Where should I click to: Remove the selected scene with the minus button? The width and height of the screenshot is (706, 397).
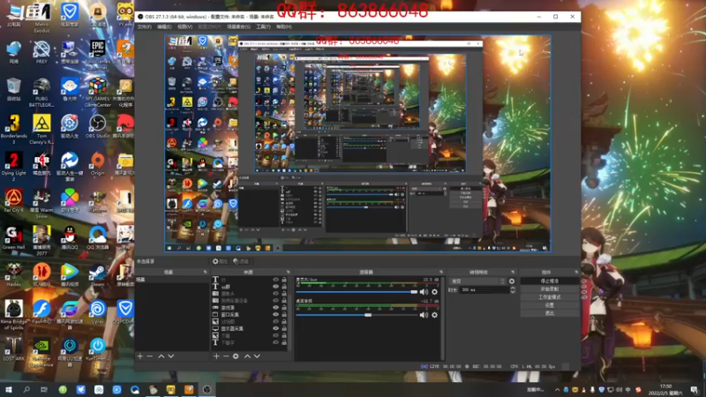[149, 356]
